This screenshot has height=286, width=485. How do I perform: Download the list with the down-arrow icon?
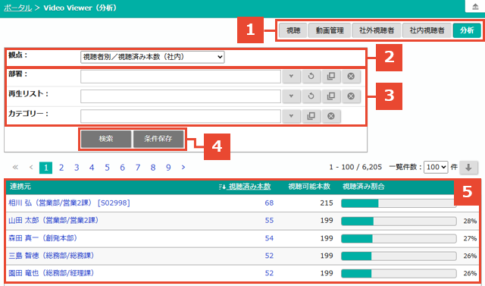point(468,168)
